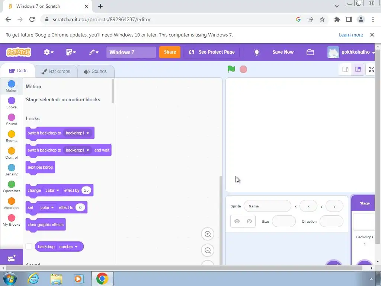The image size is (381, 286).
Task: Switch to the Code tab
Action: [x=18, y=71]
